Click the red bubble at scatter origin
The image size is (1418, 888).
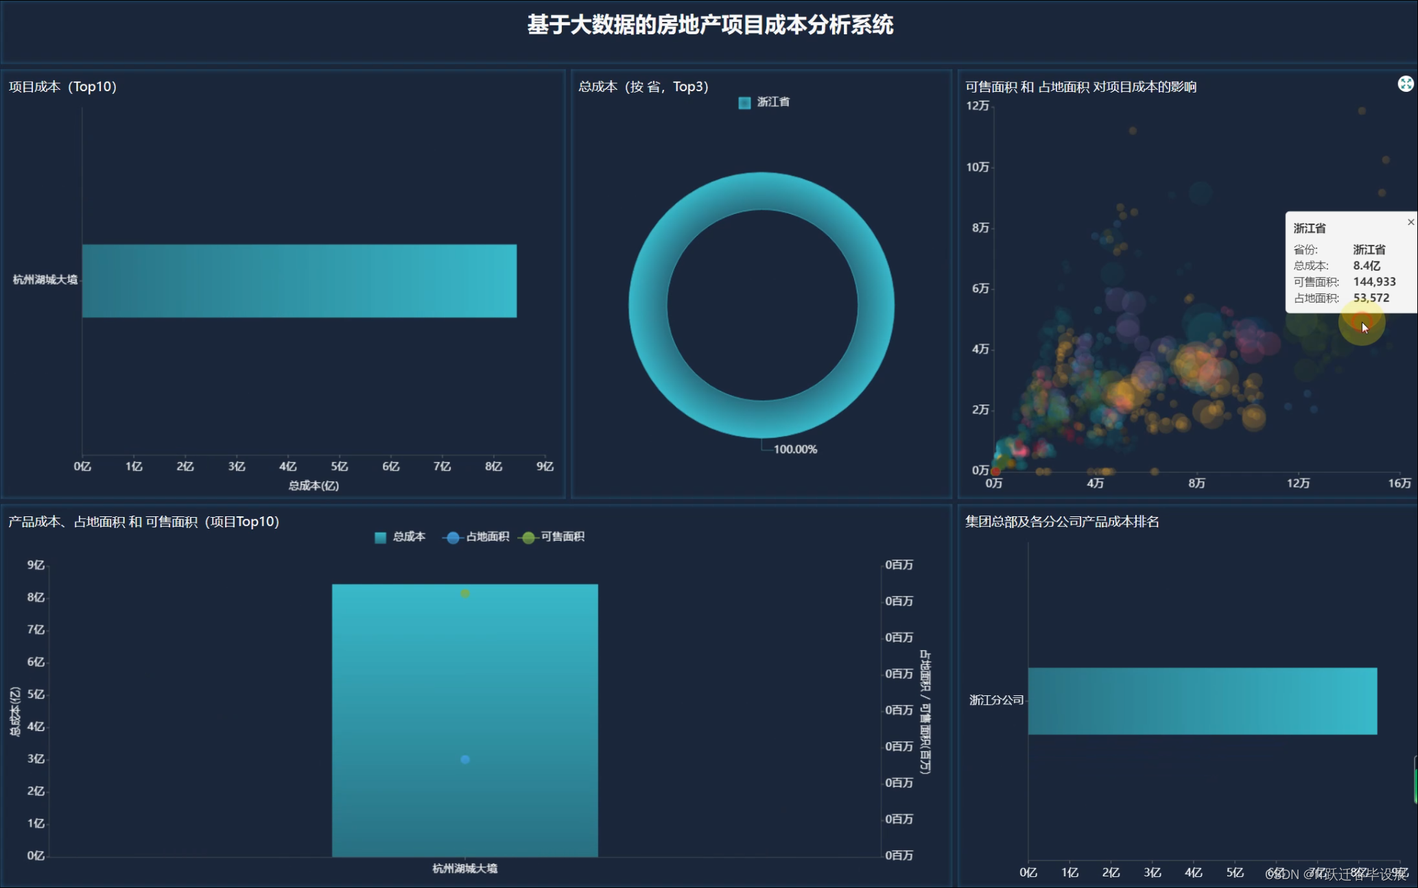[x=995, y=471]
